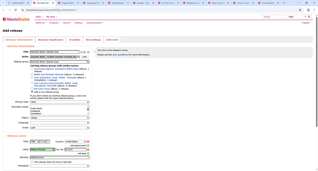The width and height of the screenshot is (318, 171).
Task: Select the Bel Canto Arias release group
Action: point(32,88)
